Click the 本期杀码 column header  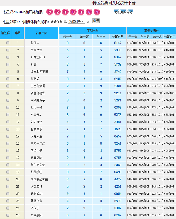pyautogui.click(x=92, y=30)
